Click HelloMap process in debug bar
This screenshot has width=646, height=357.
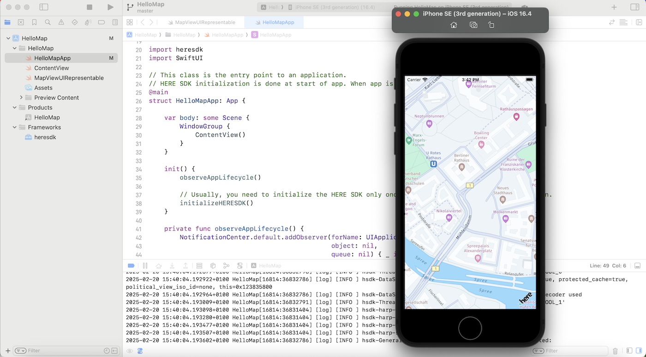click(x=266, y=266)
